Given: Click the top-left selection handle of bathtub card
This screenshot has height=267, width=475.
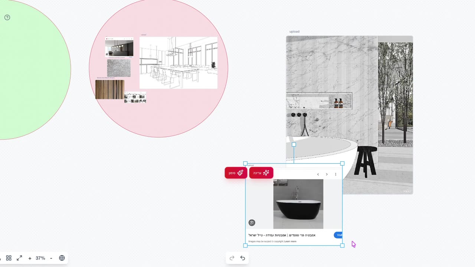Looking at the screenshot, I should coord(245,164).
